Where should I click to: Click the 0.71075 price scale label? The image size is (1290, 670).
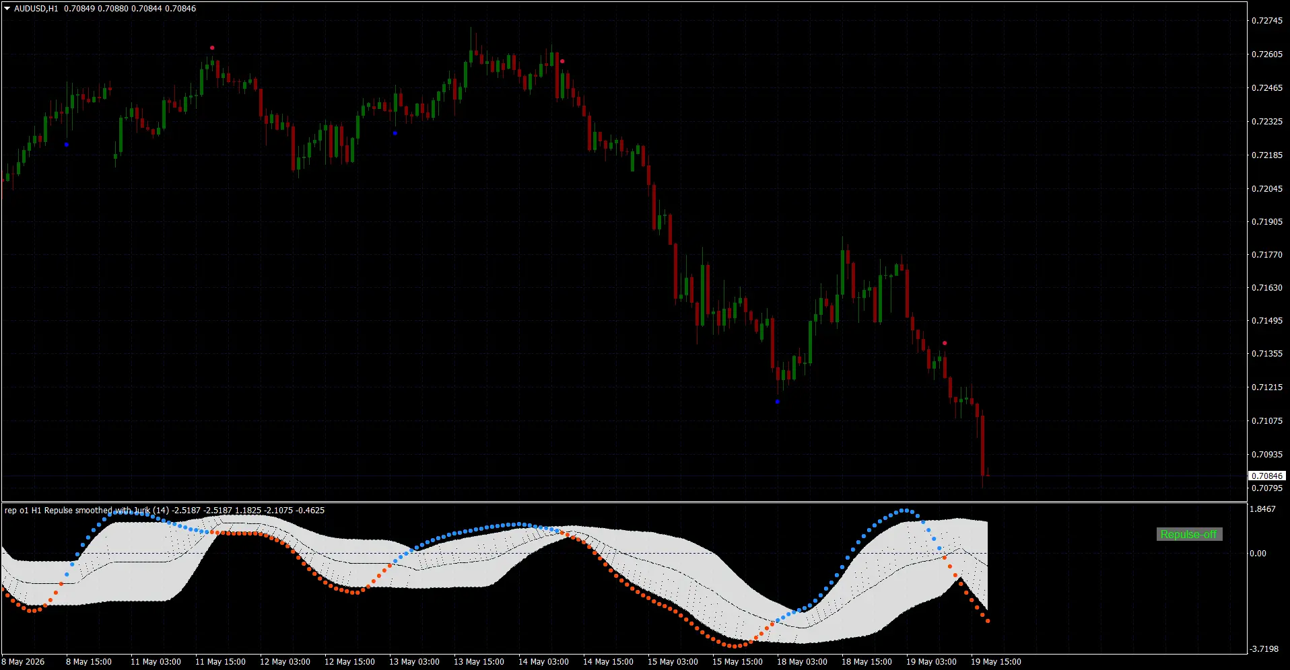coord(1266,421)
